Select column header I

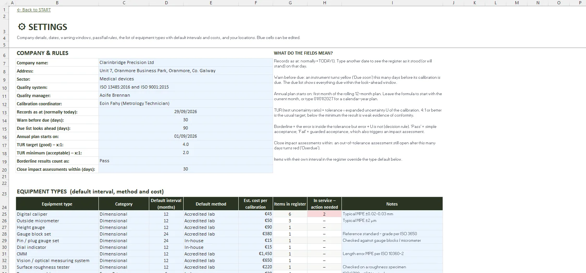(x=392, y=3)
